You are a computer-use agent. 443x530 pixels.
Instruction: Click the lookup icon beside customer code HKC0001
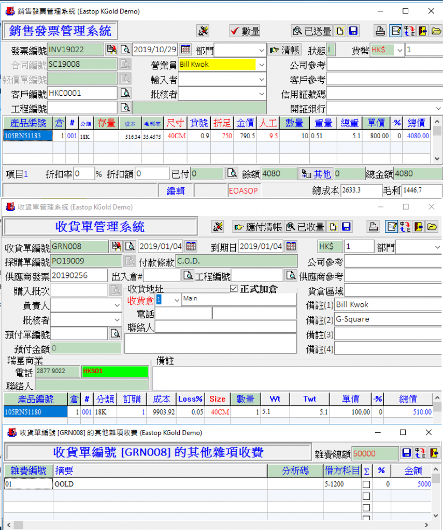125,94
